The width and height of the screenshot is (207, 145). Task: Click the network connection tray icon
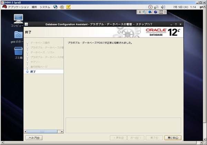click(156, 7)
